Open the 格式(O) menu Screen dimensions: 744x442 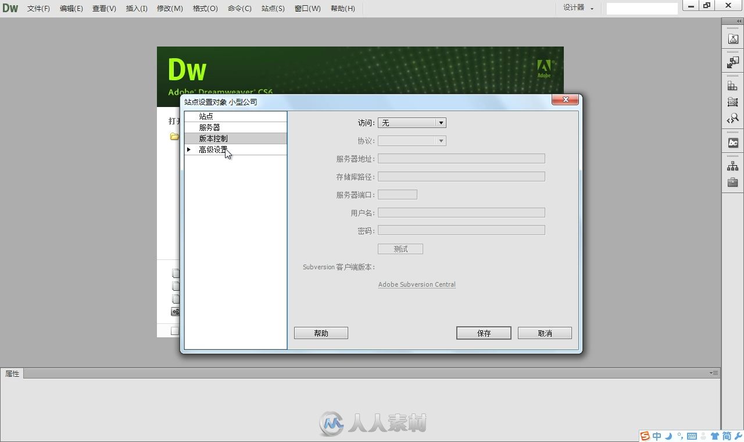(x=205, y=9)
